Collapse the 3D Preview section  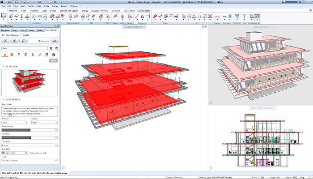4,67
